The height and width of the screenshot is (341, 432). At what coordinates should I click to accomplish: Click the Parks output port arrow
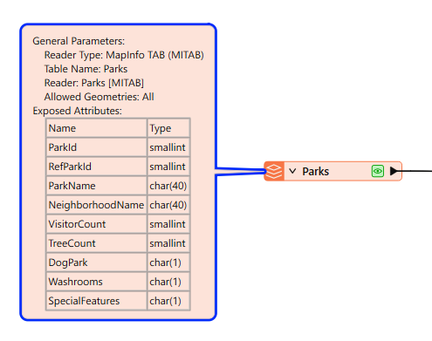click(394, 171)
